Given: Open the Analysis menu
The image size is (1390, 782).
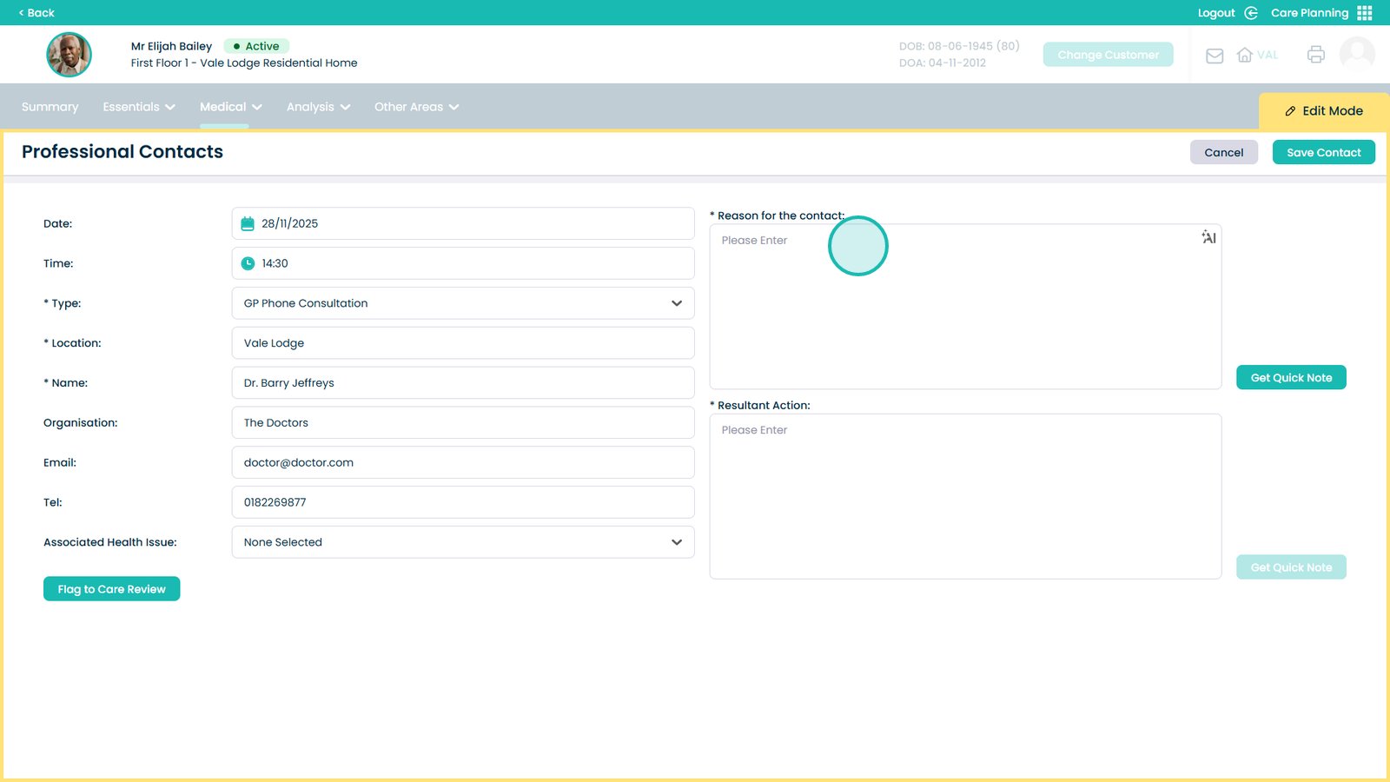Looking at the screenshot, I should point(318,107).
